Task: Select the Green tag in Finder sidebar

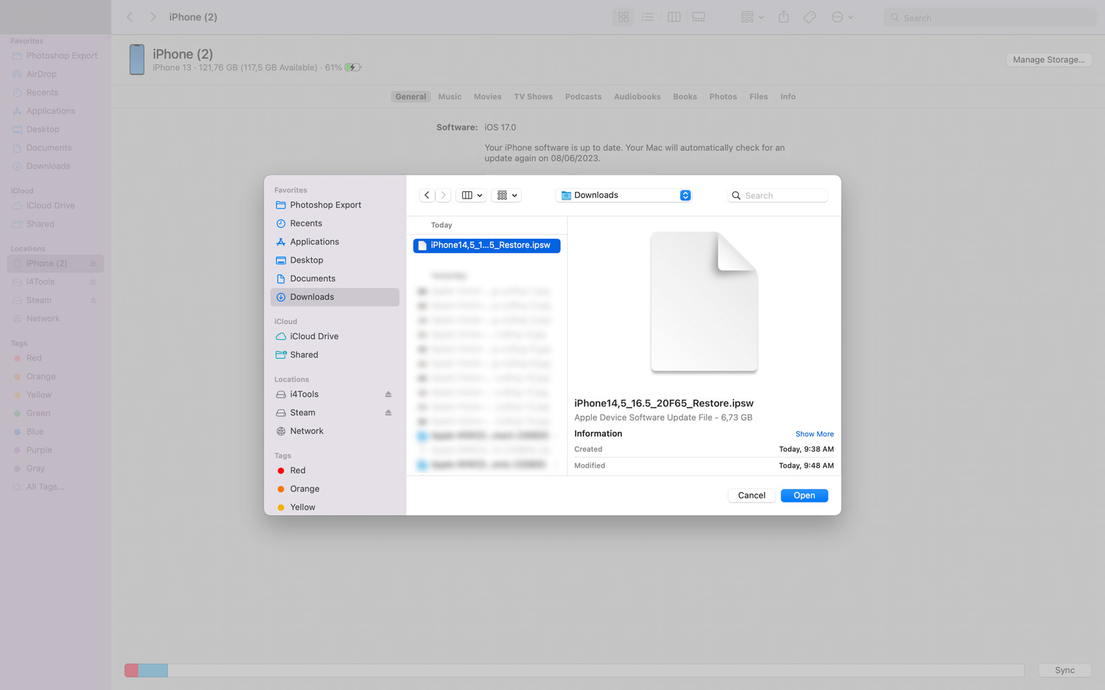Action: point(55,413)
